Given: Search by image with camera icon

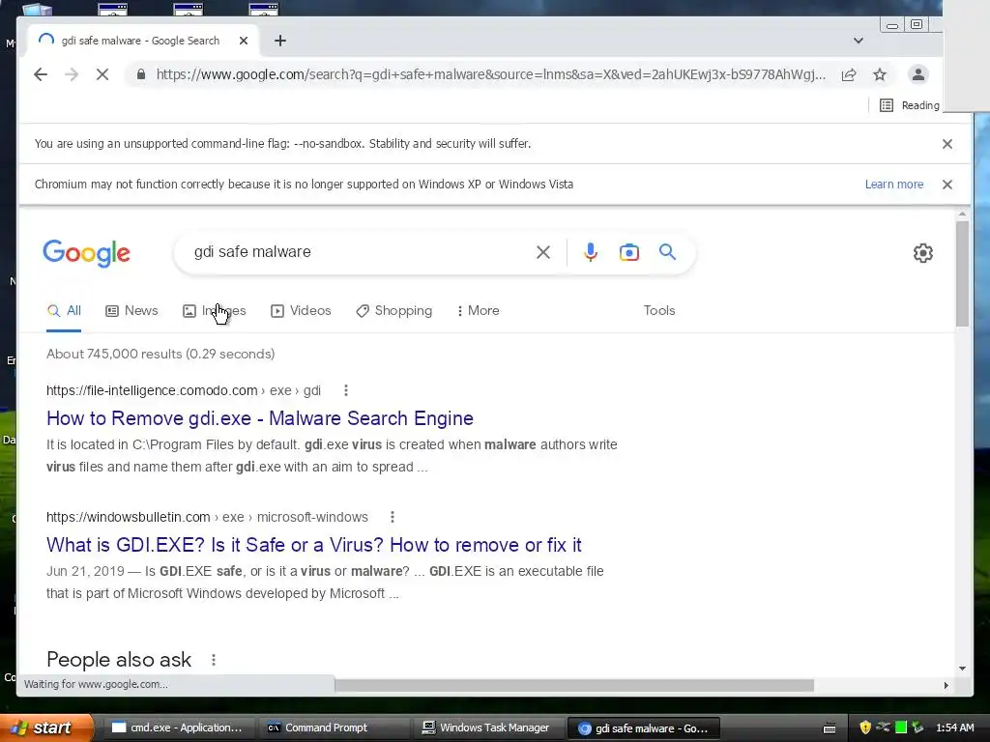Looking at the screenshot, I should [x=628, y=252].
